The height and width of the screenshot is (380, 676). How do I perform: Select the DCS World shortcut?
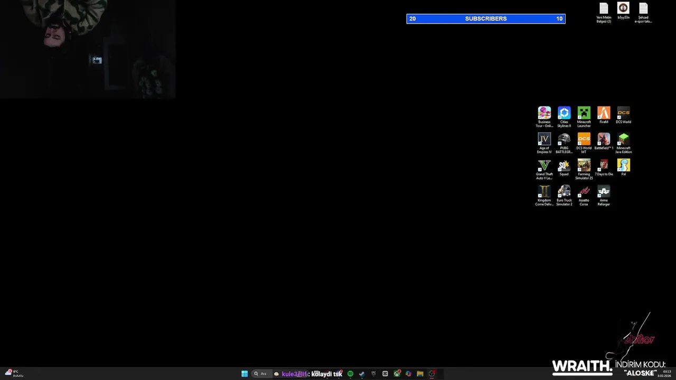[x=623, y=115]
